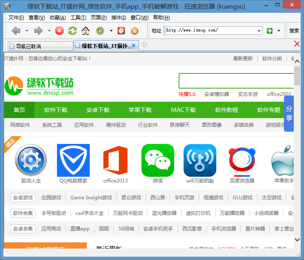Open the address bar URL dropdown
This screenshot has width=304, height=260.
tap(259, 31)
